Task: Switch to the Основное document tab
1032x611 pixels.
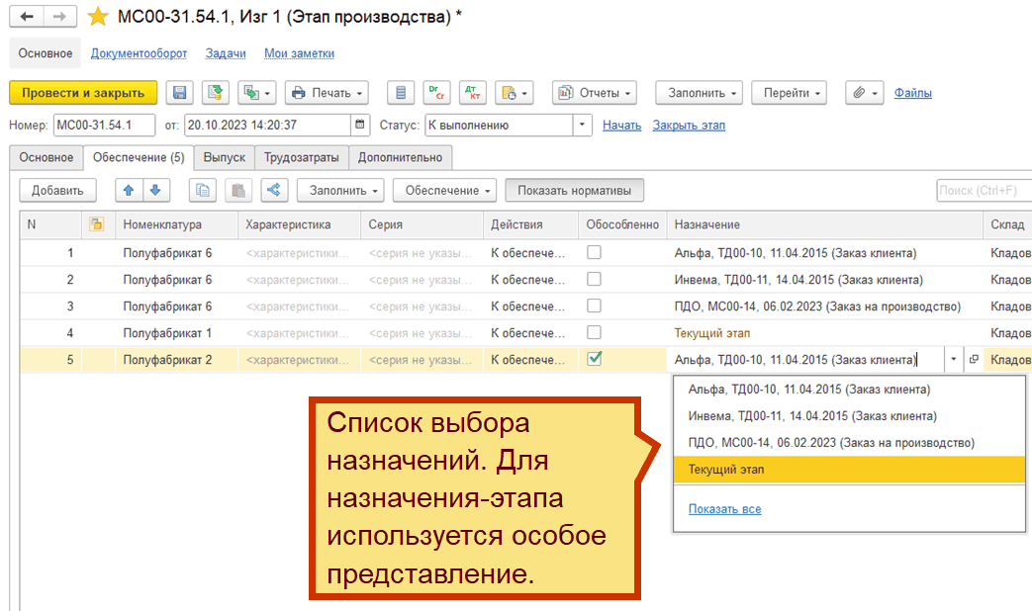Action: [47, 157]
